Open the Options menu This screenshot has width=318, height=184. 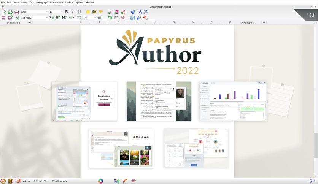79,2
